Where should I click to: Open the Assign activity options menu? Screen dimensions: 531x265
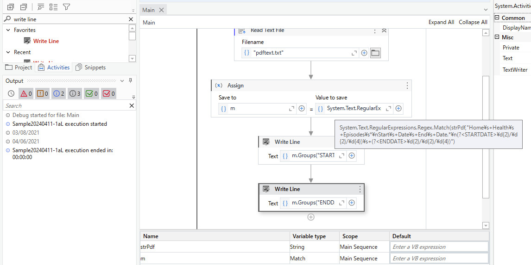pyautogui.click(x=407, y=86)
